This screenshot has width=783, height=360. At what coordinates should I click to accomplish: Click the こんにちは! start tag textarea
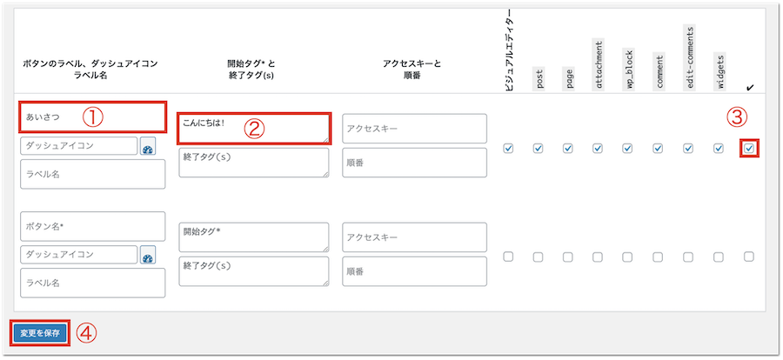[253, 127]
